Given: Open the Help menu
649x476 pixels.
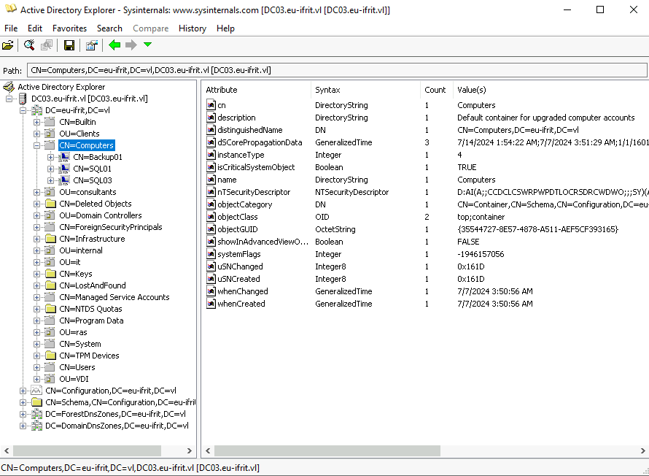Looking at the screenshot, I should tap(225, 28).
